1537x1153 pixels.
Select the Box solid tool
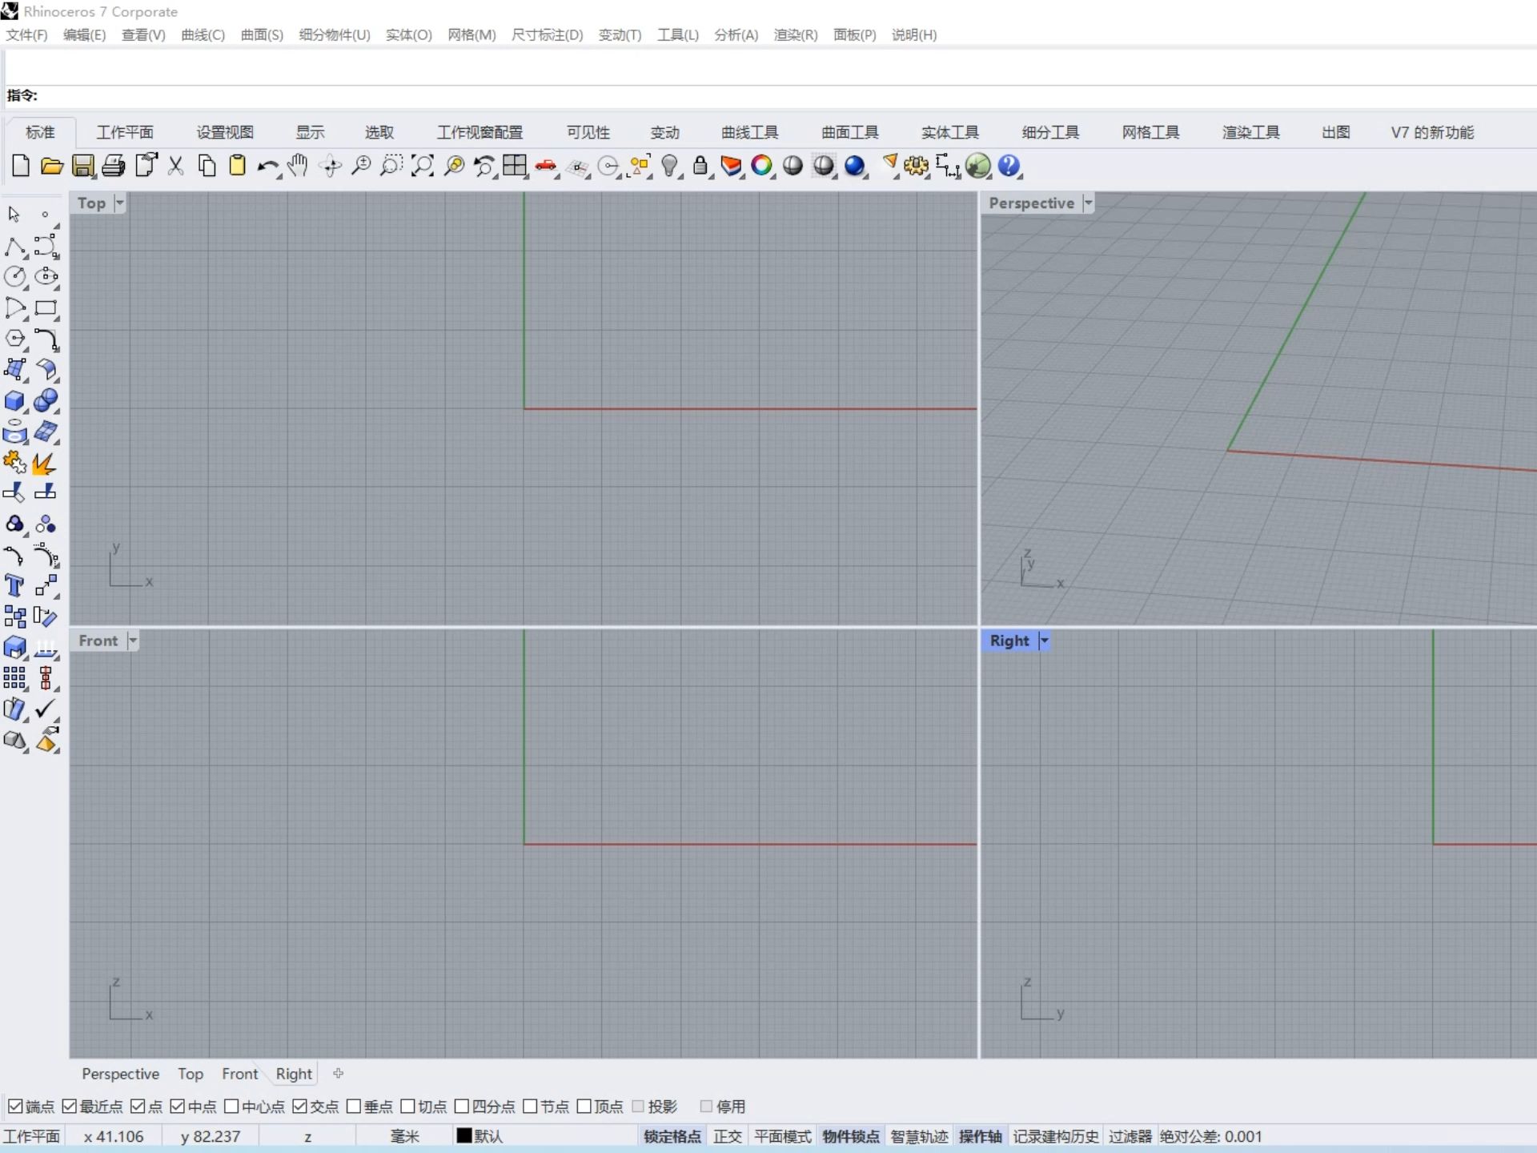pyautogui.click(x=15, y=401)
